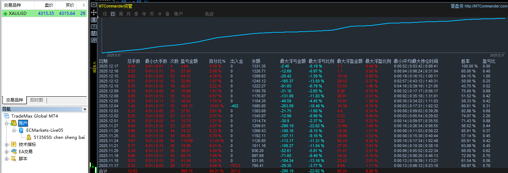Viewport: 508px width, 173px height.
Task: Select the 日 daily tab
Action: tap(113, 14)
